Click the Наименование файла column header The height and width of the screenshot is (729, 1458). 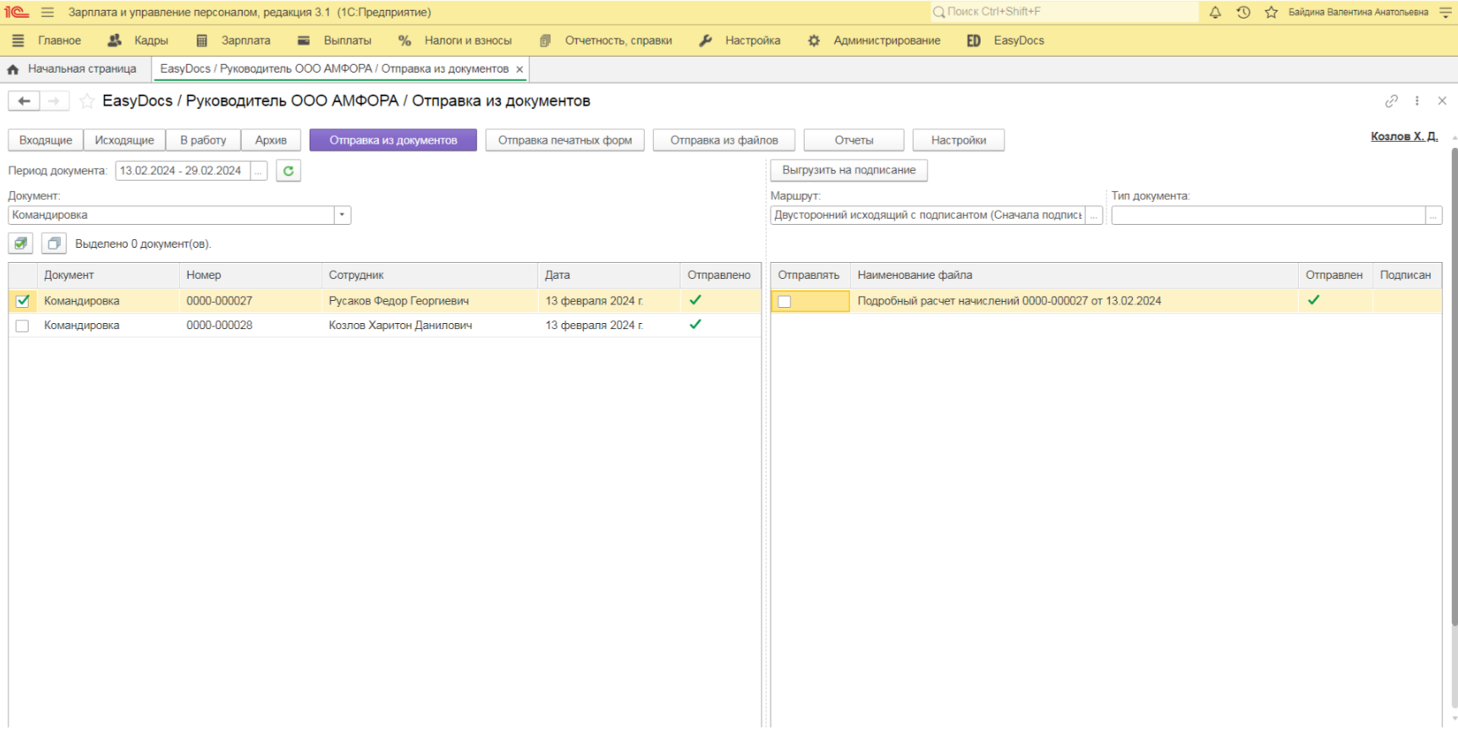point(1074,275)
